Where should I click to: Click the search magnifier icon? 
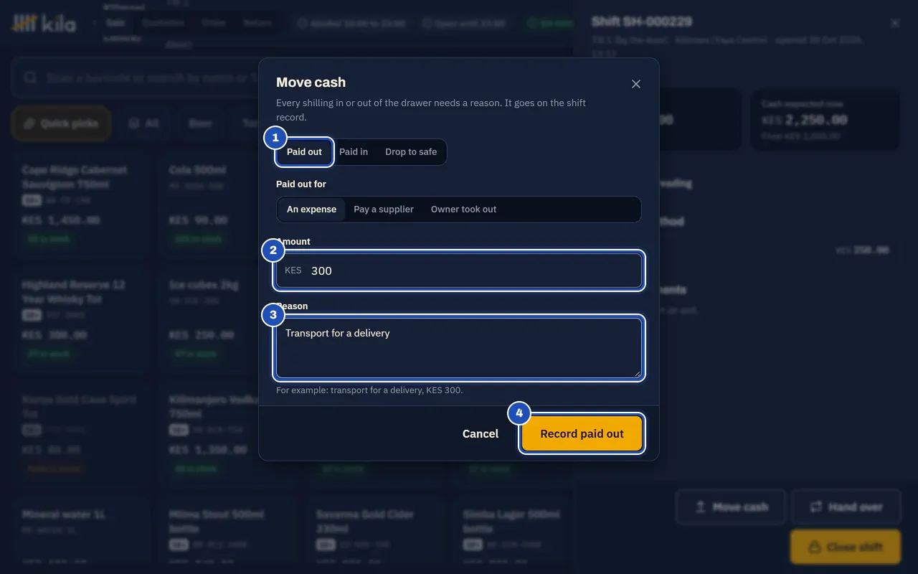30,77
